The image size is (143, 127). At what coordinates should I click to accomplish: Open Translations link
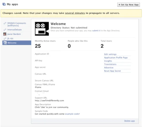click(x=110, y=64)
